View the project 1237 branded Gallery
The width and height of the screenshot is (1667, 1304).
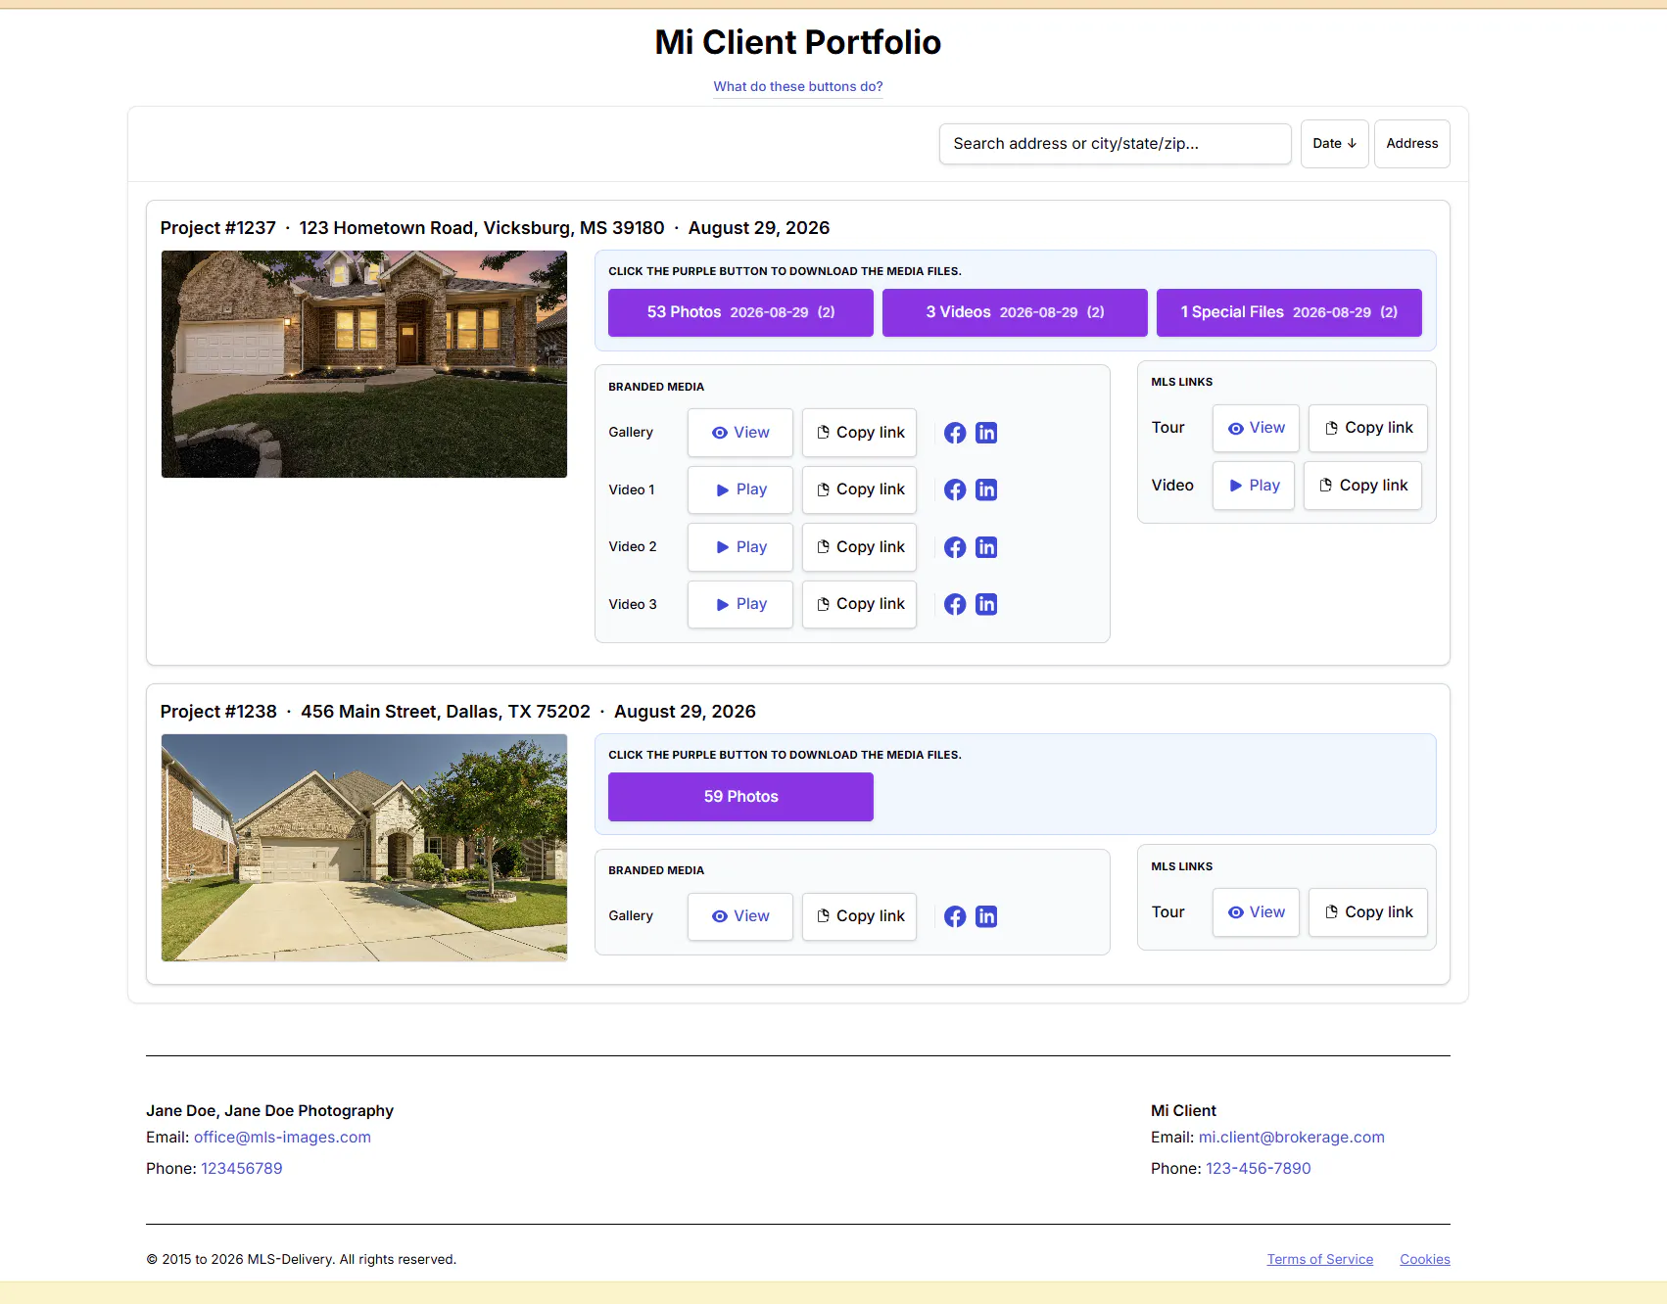(x=740, y=433)
